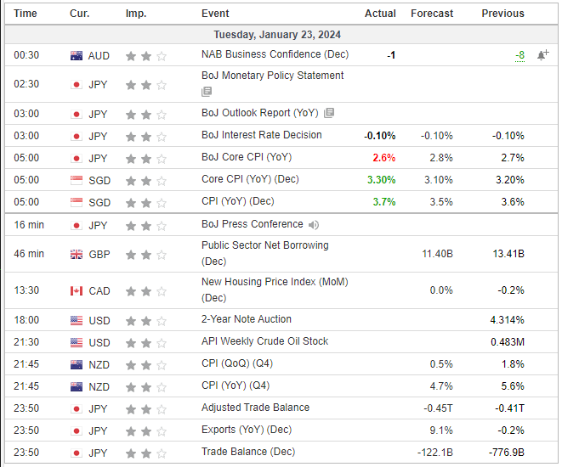Image resolution: width=562 pixels, height=467 pixels.
Task: Click the revised previous value -8 for NAB
Action: (x=519, y=55)
